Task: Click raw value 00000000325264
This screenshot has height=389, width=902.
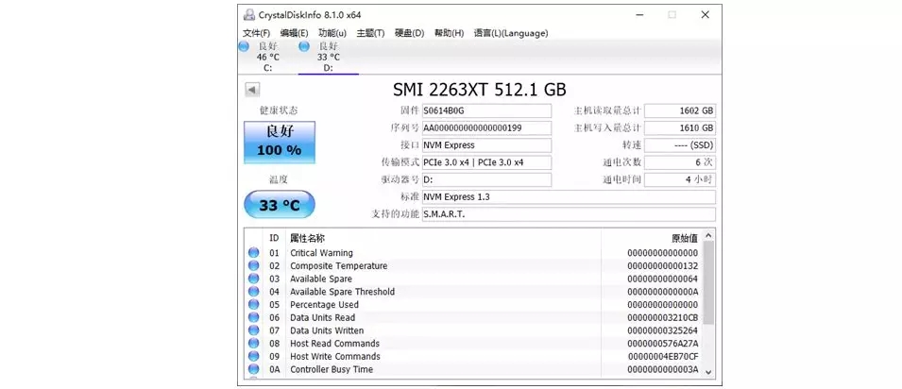Action: click(x=663, y=330)
